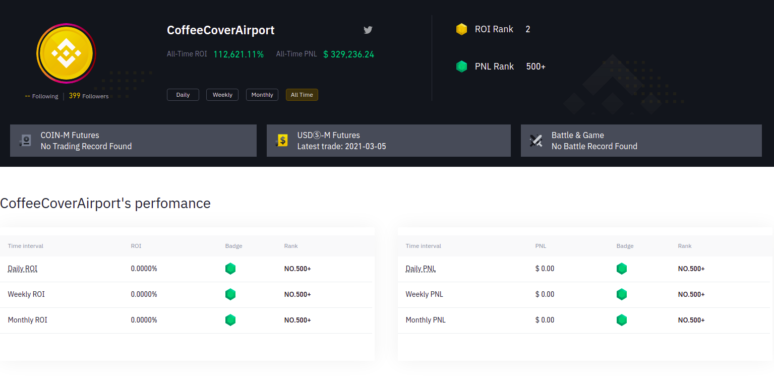Open the Battle & Game card
Image resolution: width=774 pixels, height=385 pixels.
coord(641,141)
